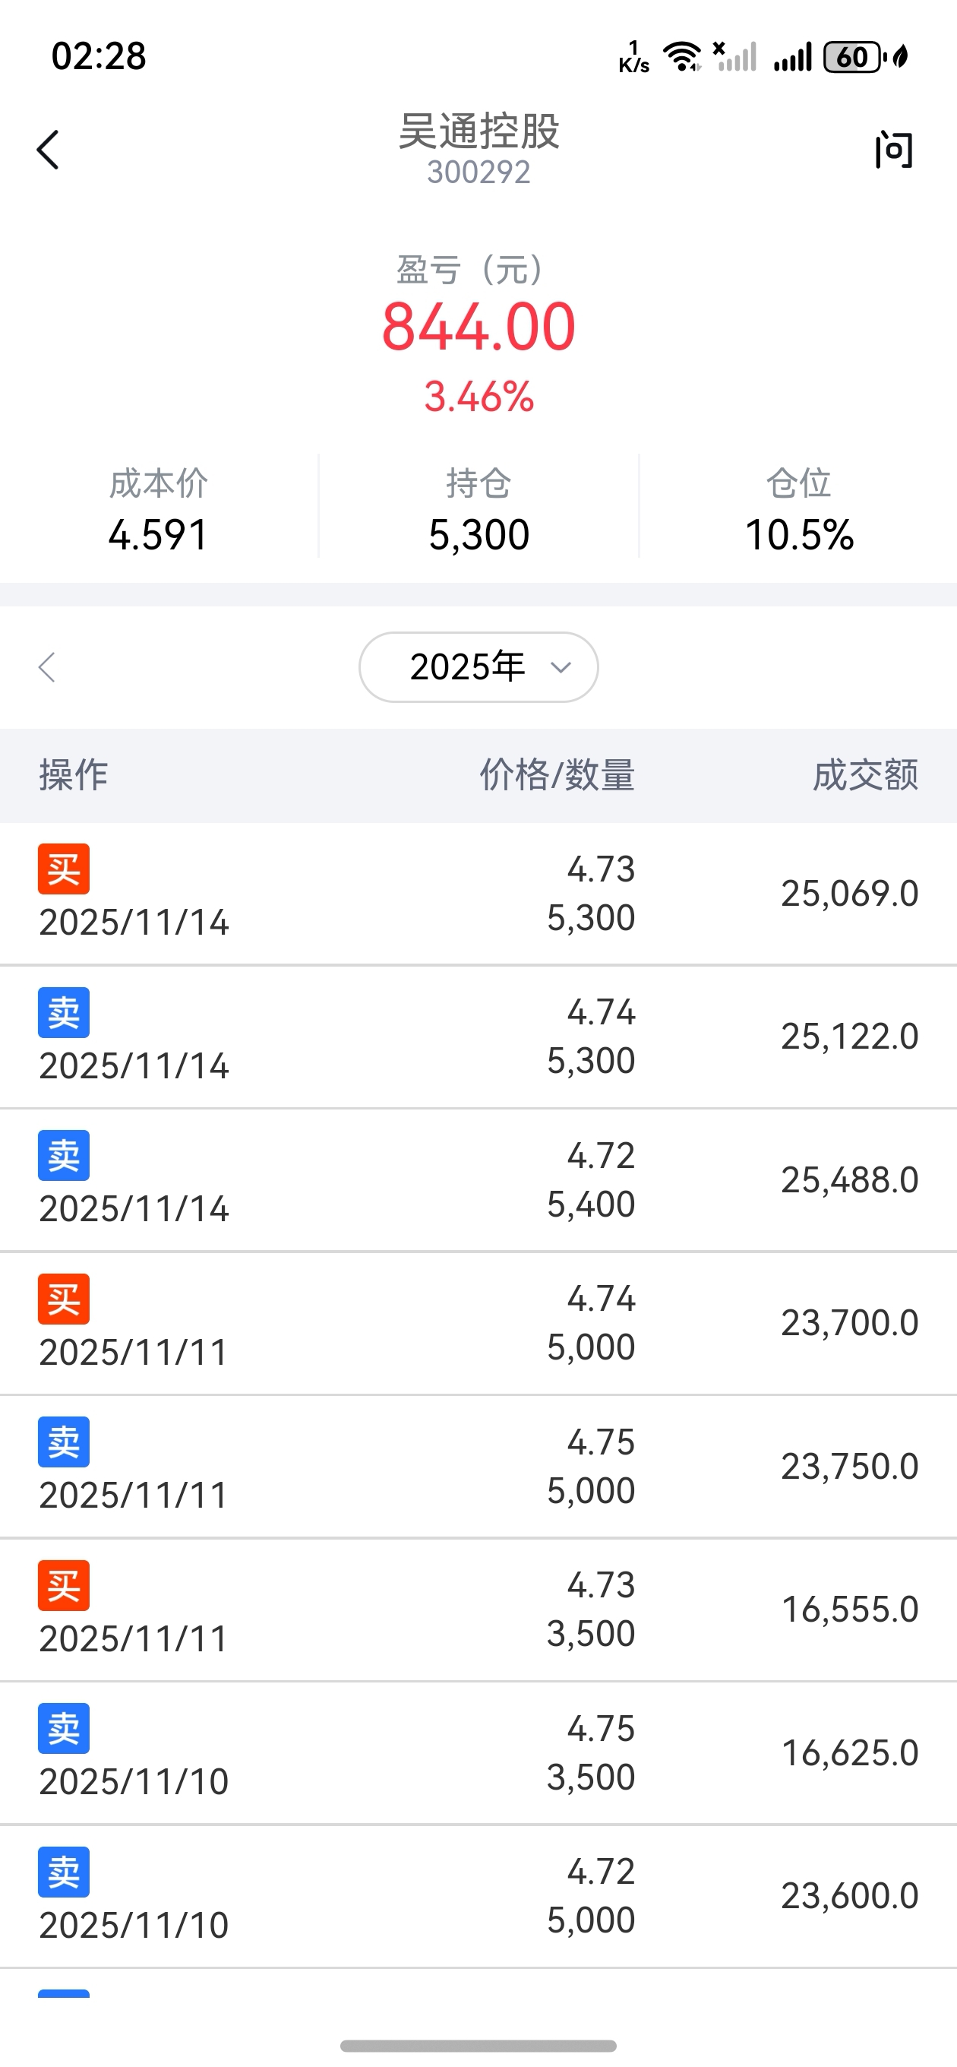This screenshot has width=957, height=2067.
Task: Tap the 仓位 10.5% position figure
Action: 799,534
